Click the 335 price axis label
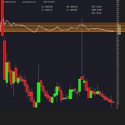 117,10
